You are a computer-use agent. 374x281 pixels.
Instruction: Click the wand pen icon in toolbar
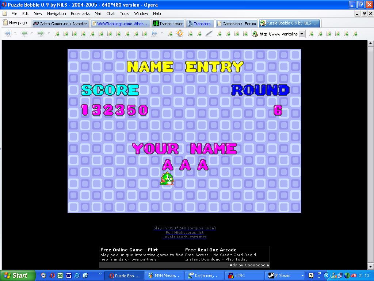(209, 34)
